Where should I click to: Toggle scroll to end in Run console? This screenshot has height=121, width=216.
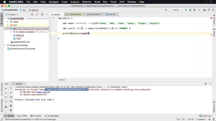[x=11, y=102]
